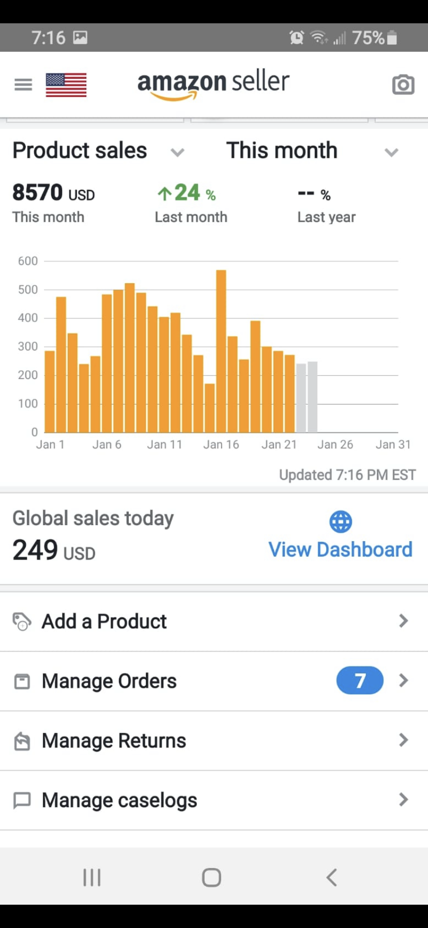
Task: Tap the Manage Orders box icon
Action: click(22, 681)
